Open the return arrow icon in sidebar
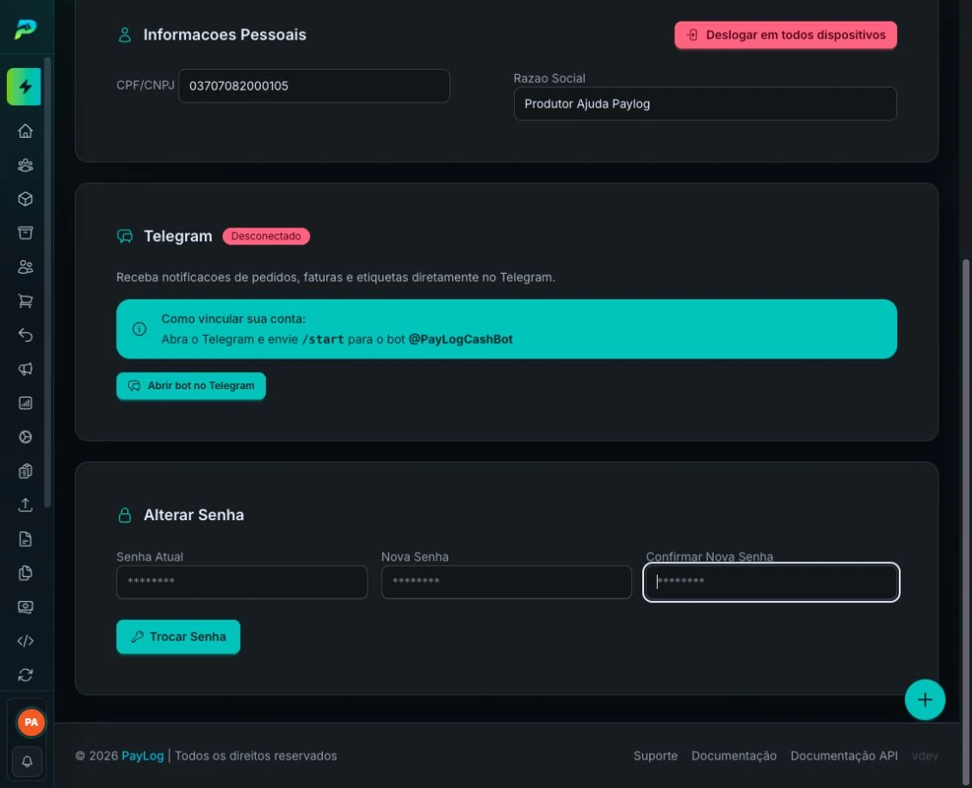Screen dimensions: 972x788 coord(26,335)
